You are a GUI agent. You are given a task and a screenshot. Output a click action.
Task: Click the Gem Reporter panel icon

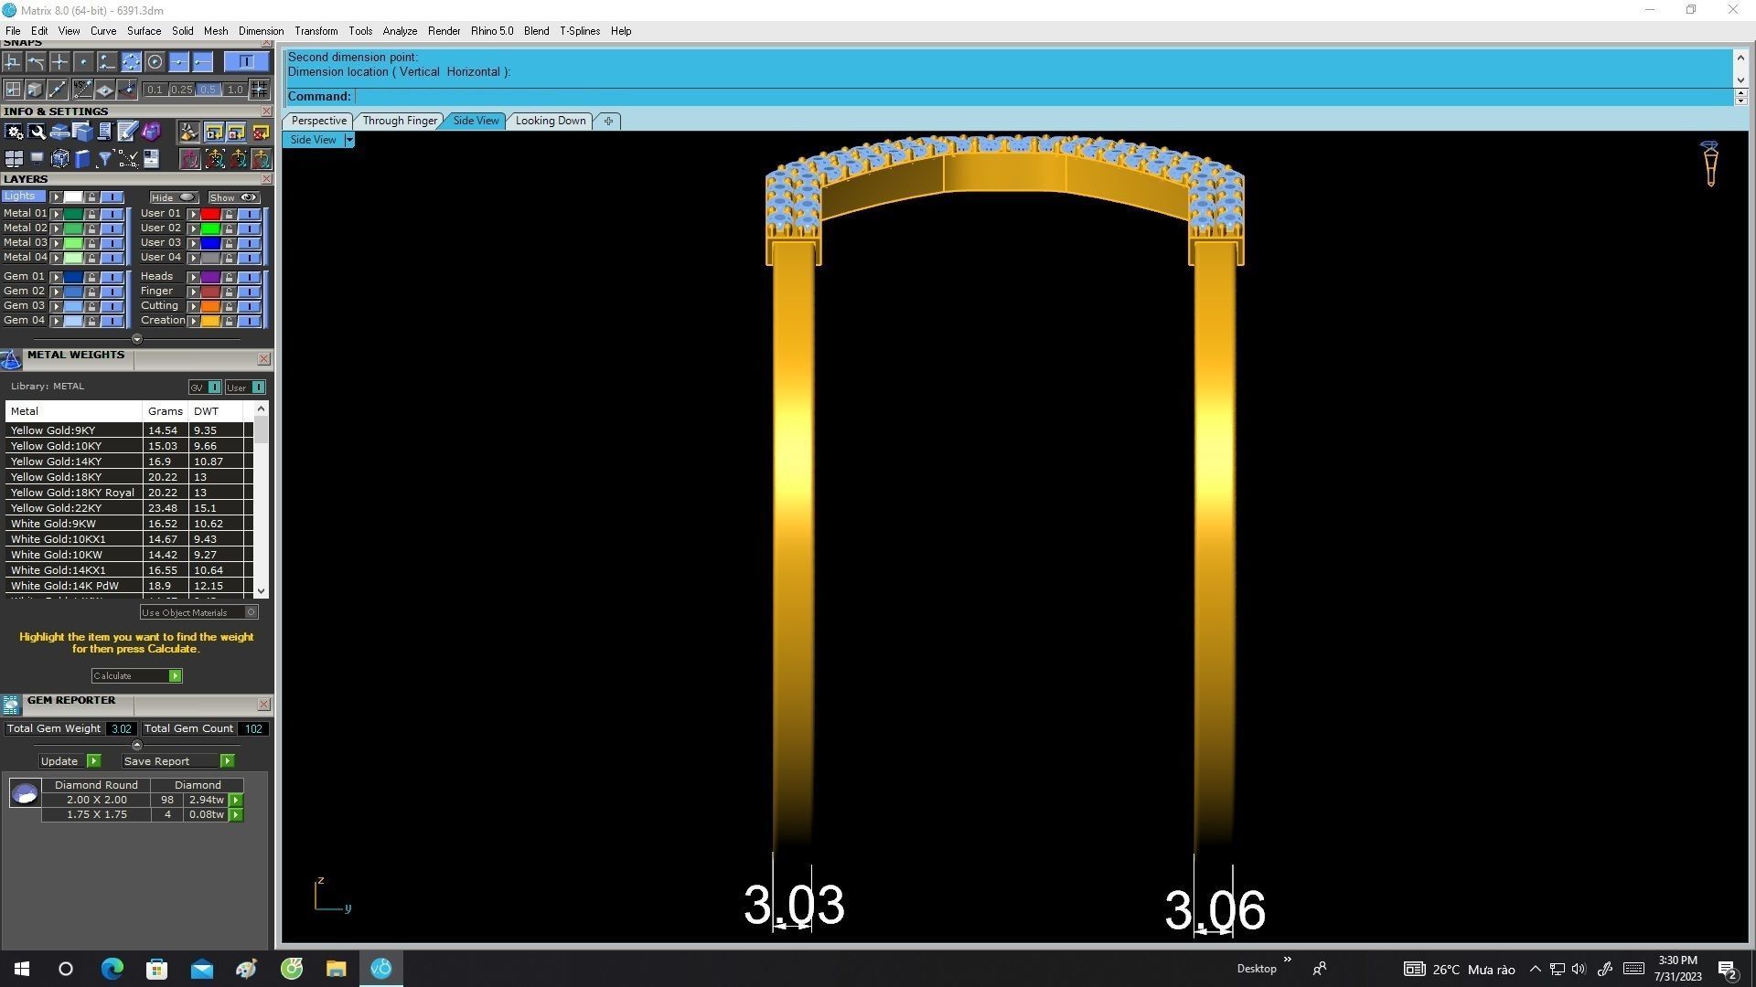(11, 704)
